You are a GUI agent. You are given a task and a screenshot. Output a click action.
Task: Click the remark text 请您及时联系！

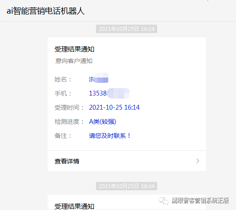click(x=110, y=136)
